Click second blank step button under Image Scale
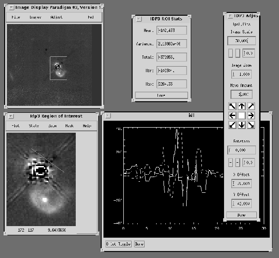Viewport: 279px width, 258px height. (237, 53)
